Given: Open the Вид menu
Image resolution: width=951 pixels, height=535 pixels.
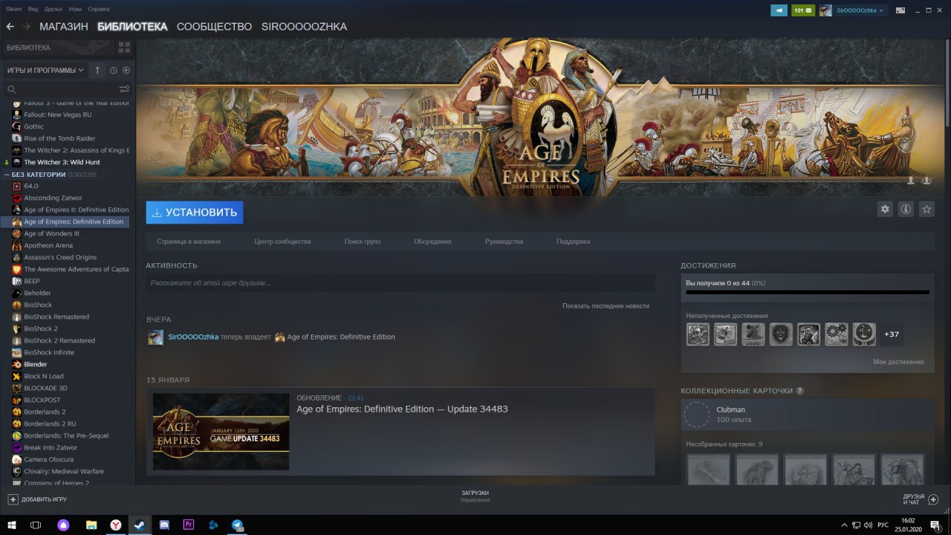Looking at the screenshot, I should (x=33, y=9).
